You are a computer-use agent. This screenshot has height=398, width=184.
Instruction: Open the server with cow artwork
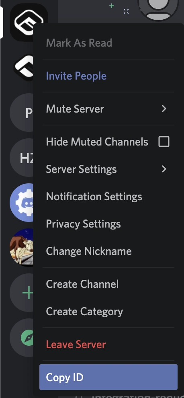coord(21,248)
